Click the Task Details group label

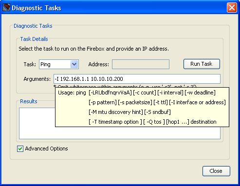[x=34, y=39]
